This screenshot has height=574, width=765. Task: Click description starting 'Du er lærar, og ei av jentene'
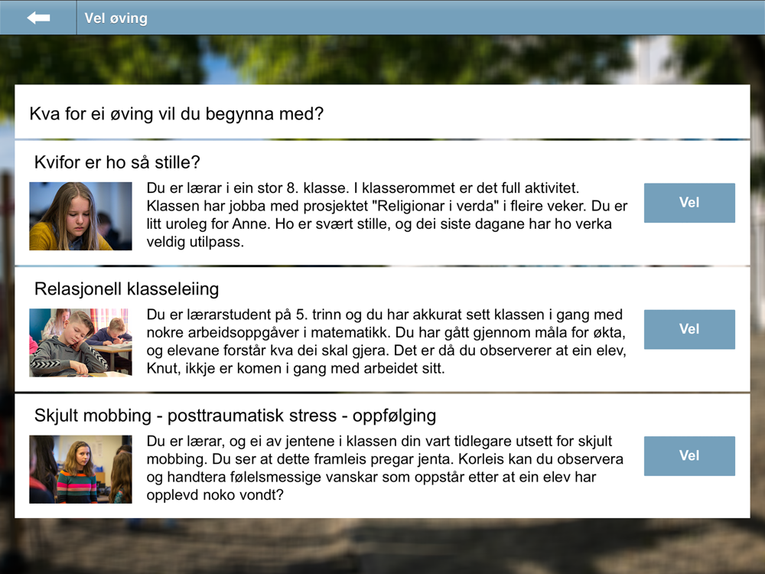tap(385, 468)
